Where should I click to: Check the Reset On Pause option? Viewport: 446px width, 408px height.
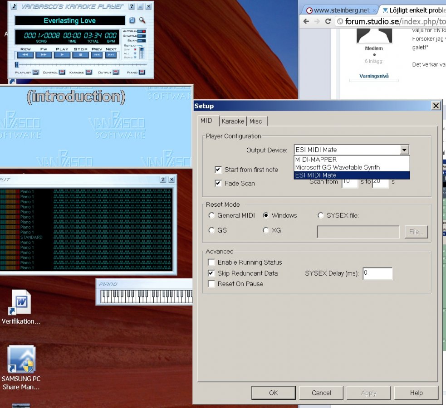[x=211, y=284]
